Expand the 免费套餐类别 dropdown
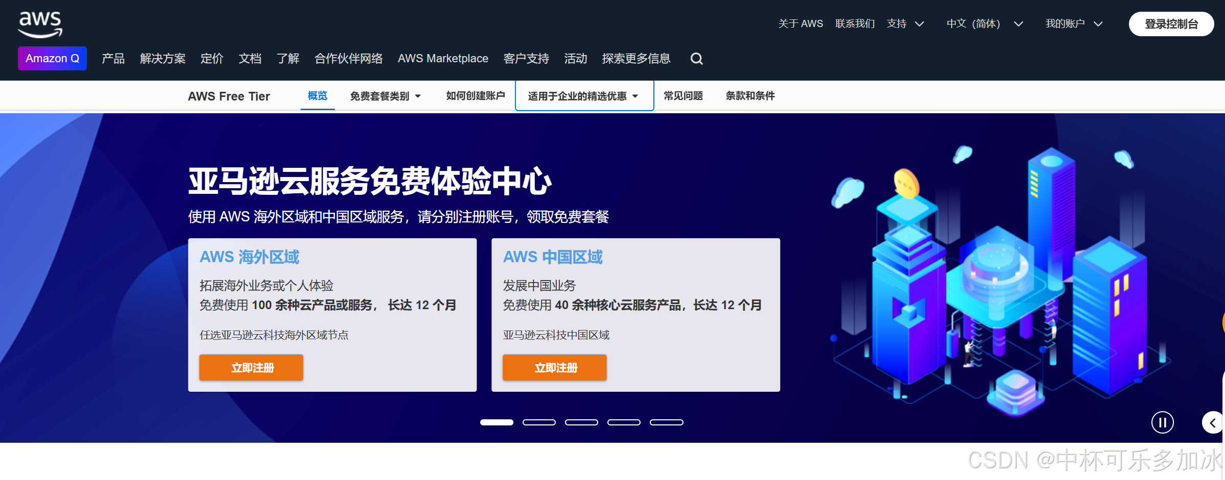The width and height of the screenshot is (1225, 480). [385, 96]
